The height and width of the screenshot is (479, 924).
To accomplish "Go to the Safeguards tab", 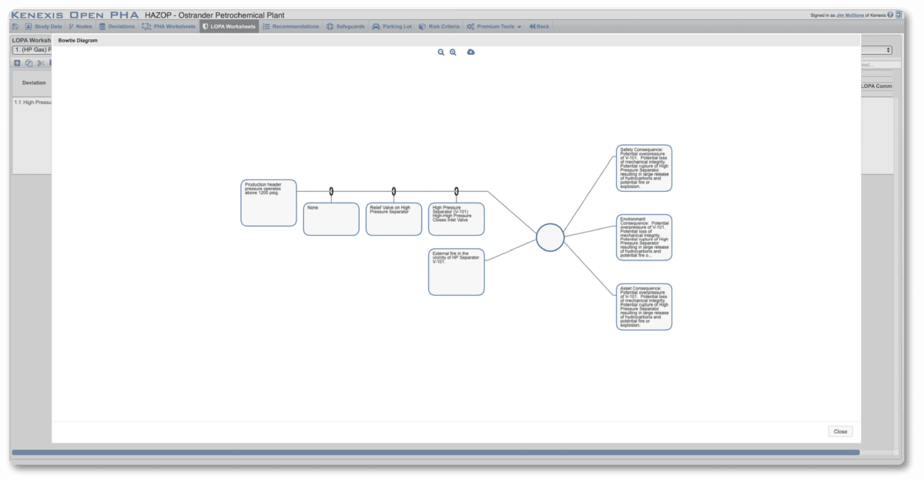I will [x=345, y=26].
